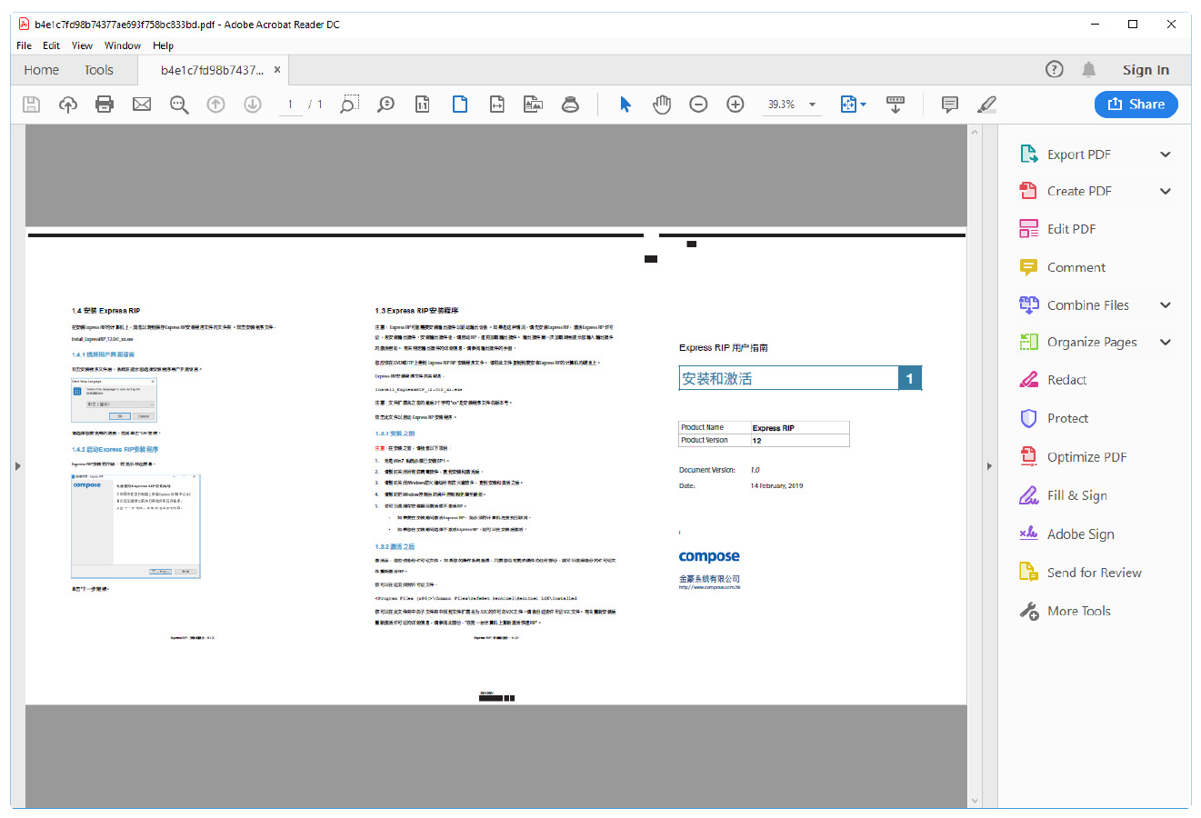Save file with the floppy disk icon

(31, 105)
